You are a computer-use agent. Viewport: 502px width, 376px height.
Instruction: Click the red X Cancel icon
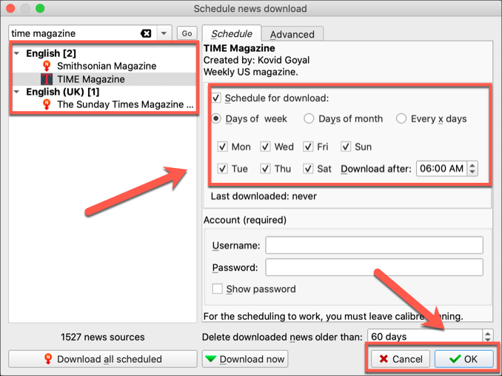383,359
